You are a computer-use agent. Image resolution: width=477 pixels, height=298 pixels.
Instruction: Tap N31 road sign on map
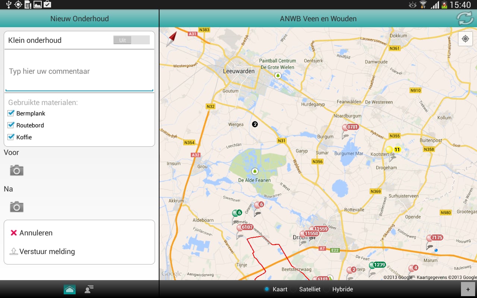[282, 141]
